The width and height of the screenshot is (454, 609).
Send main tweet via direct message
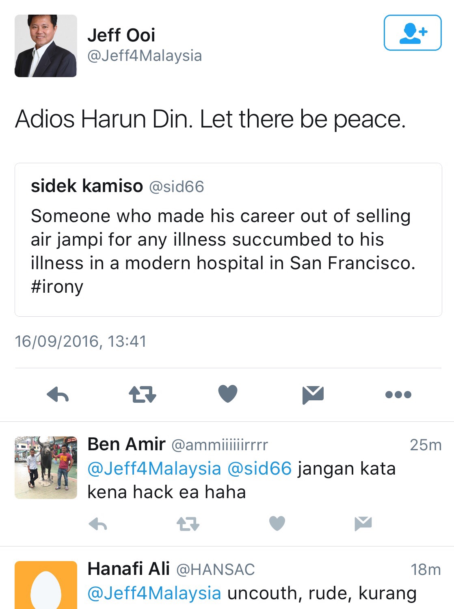click(313, 395)
